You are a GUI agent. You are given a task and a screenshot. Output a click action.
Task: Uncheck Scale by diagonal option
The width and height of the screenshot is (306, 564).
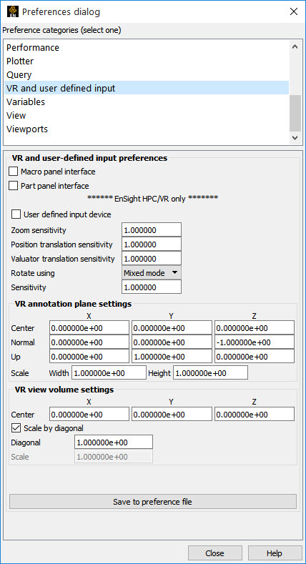click(16, 428)
